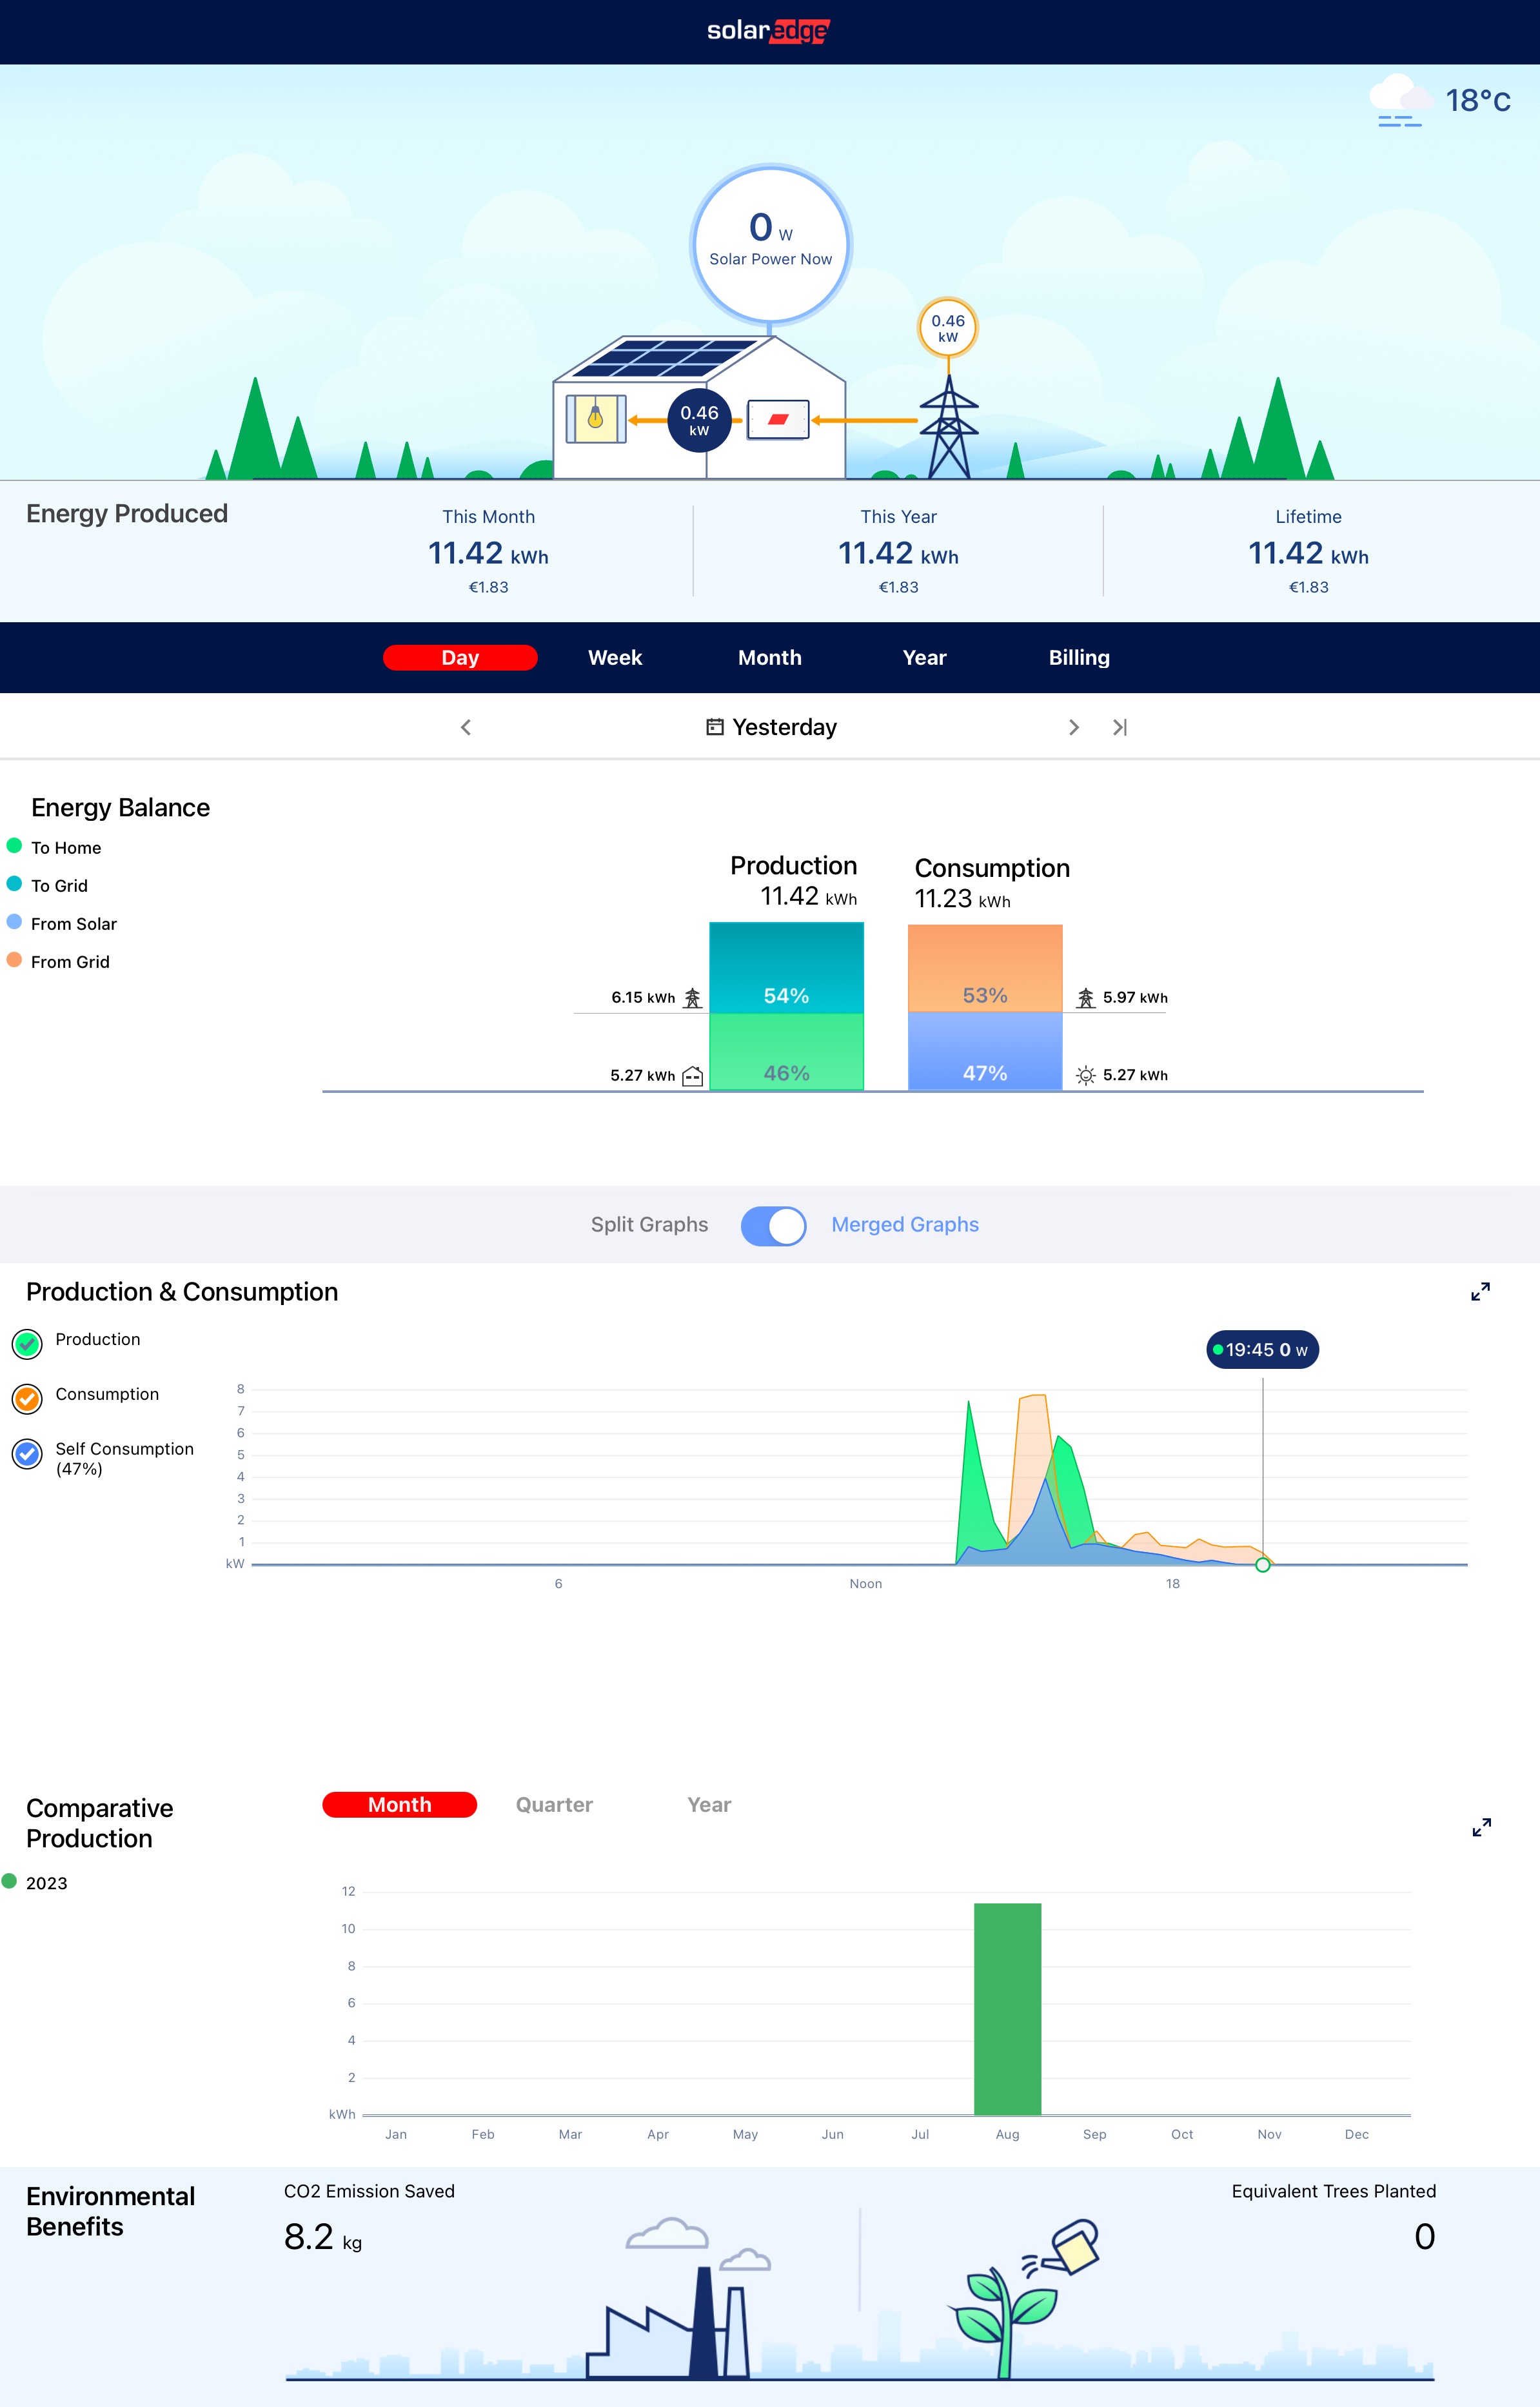Open the Yesterday date selector

pos(771,727)
